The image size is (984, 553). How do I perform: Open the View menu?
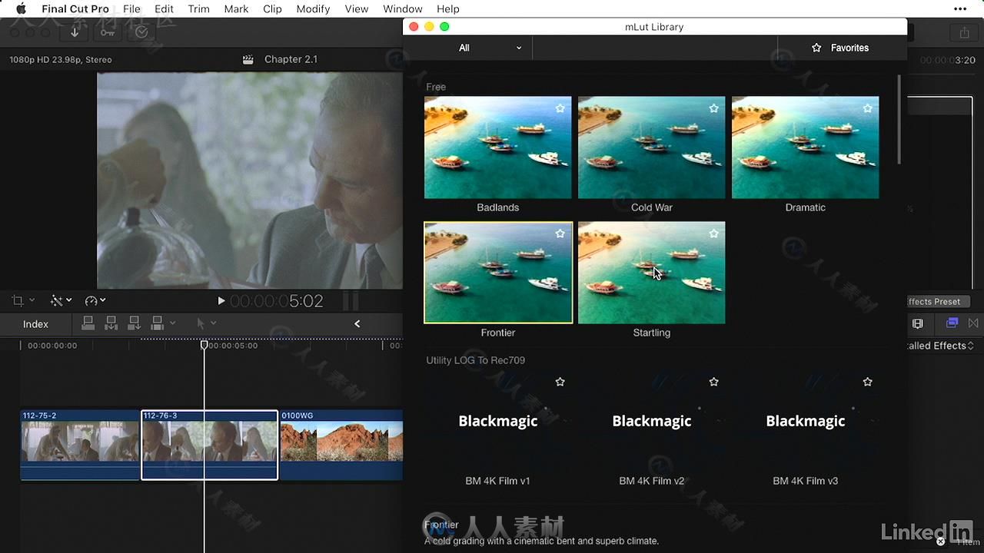(x=356, y=9)
